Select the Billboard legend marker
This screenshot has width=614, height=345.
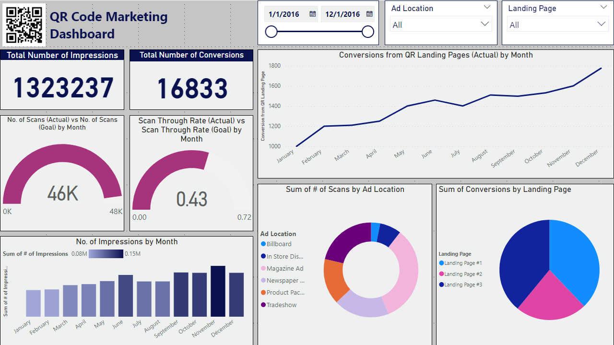coord(263,244)
